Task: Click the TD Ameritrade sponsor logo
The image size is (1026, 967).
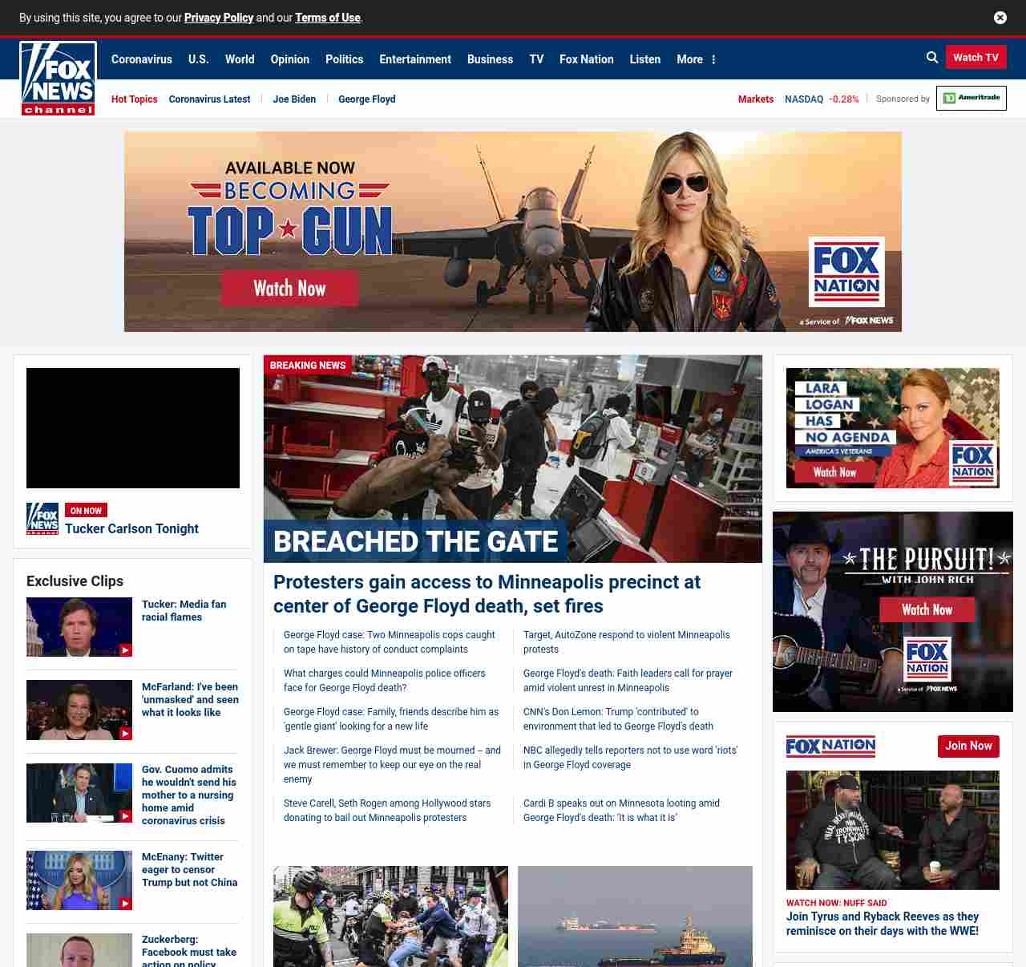Action: tap(971, 99)
